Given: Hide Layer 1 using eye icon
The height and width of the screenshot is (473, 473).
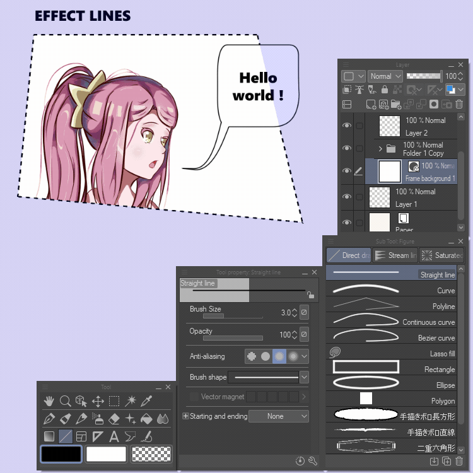Looking at the screenshot, I should point(347,197).
